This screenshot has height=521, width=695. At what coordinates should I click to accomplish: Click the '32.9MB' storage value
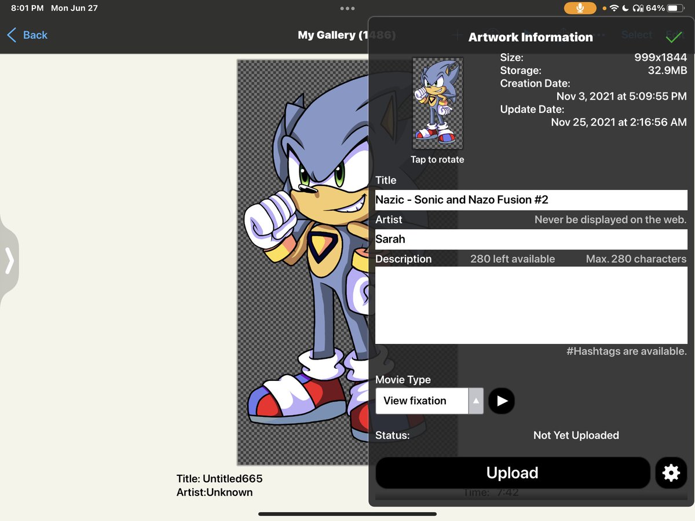pyautogui.click(x=667, y=71)
